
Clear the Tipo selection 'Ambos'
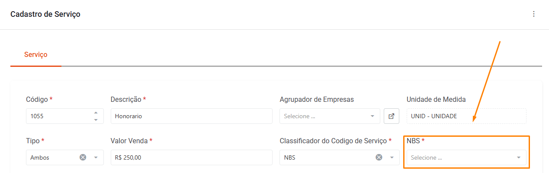[83, 157]
